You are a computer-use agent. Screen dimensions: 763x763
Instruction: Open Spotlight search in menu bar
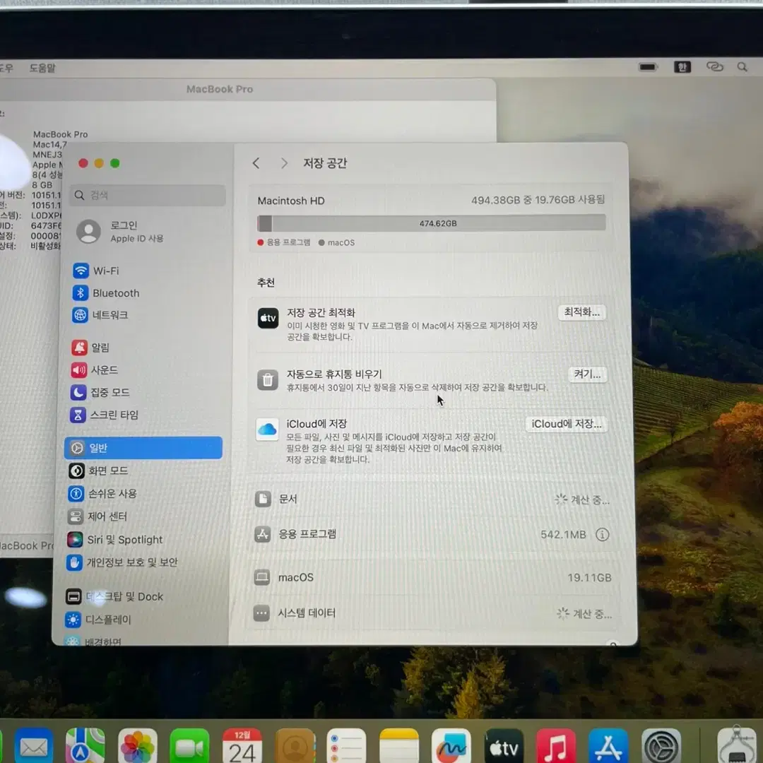coord(742,66)
